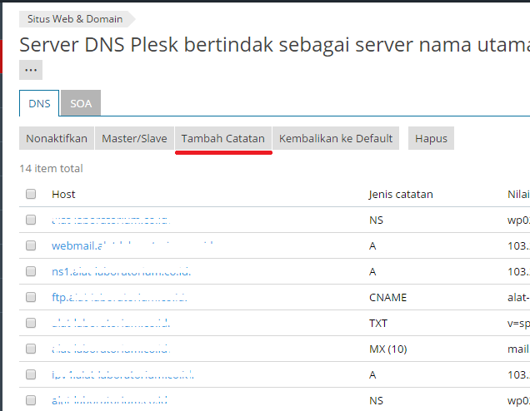Click the Hapus button
The width and height of the screenshot is (530, 411).
[x=431, y=138]
